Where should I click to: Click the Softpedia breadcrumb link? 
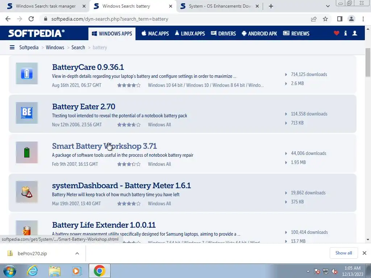coord(29,47)
